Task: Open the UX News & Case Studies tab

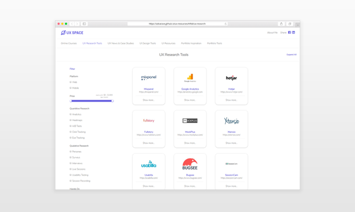Action: point(121,44)
